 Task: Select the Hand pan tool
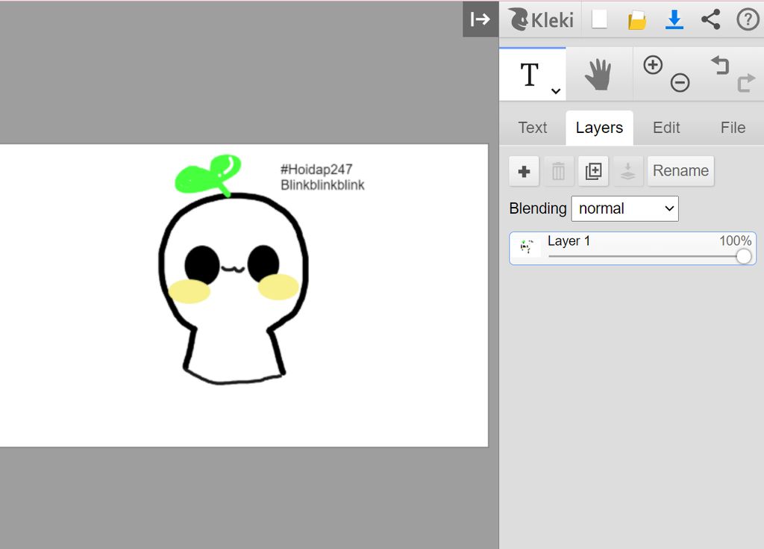point(599,75)
